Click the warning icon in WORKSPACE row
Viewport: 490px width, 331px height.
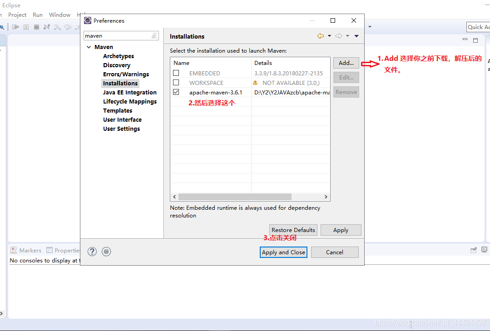[x=255, y=83]
